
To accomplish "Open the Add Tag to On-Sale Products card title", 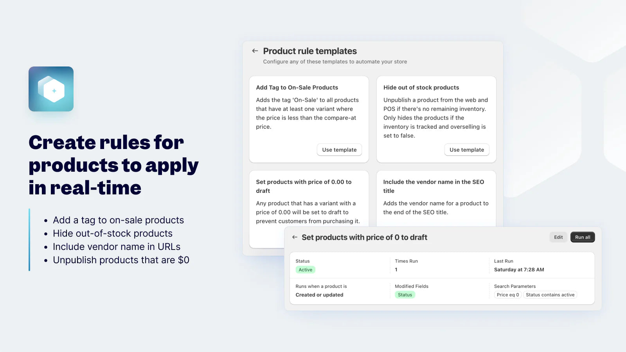I will [297, 88].
